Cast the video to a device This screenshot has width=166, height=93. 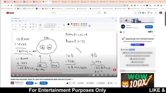[x=110, y=75]
